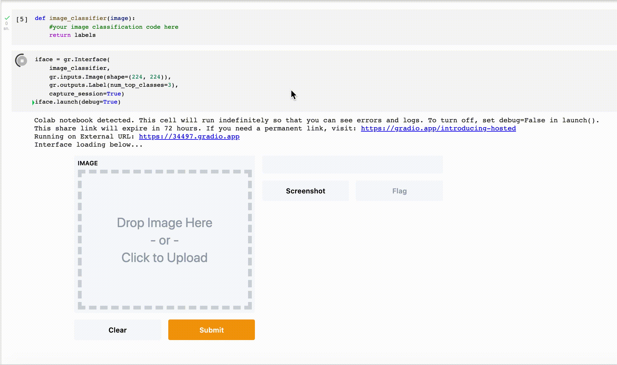The height and width of the screenshot is (365, 617).
Task: Click the Drop Image Here dashed region
Action: (x=165, y=222)
